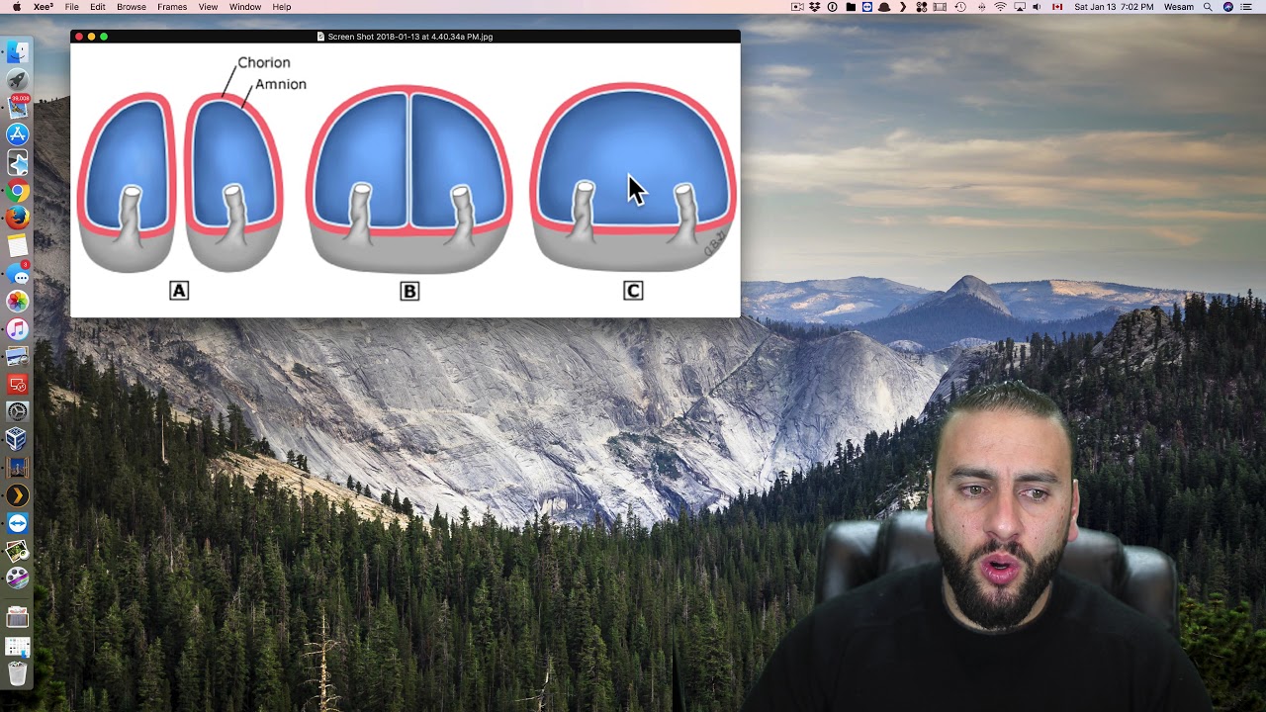Image resolution: width=1266 pixels, height=712 pixels.
Task: Zoom the Xee image window
Action: 103,37
